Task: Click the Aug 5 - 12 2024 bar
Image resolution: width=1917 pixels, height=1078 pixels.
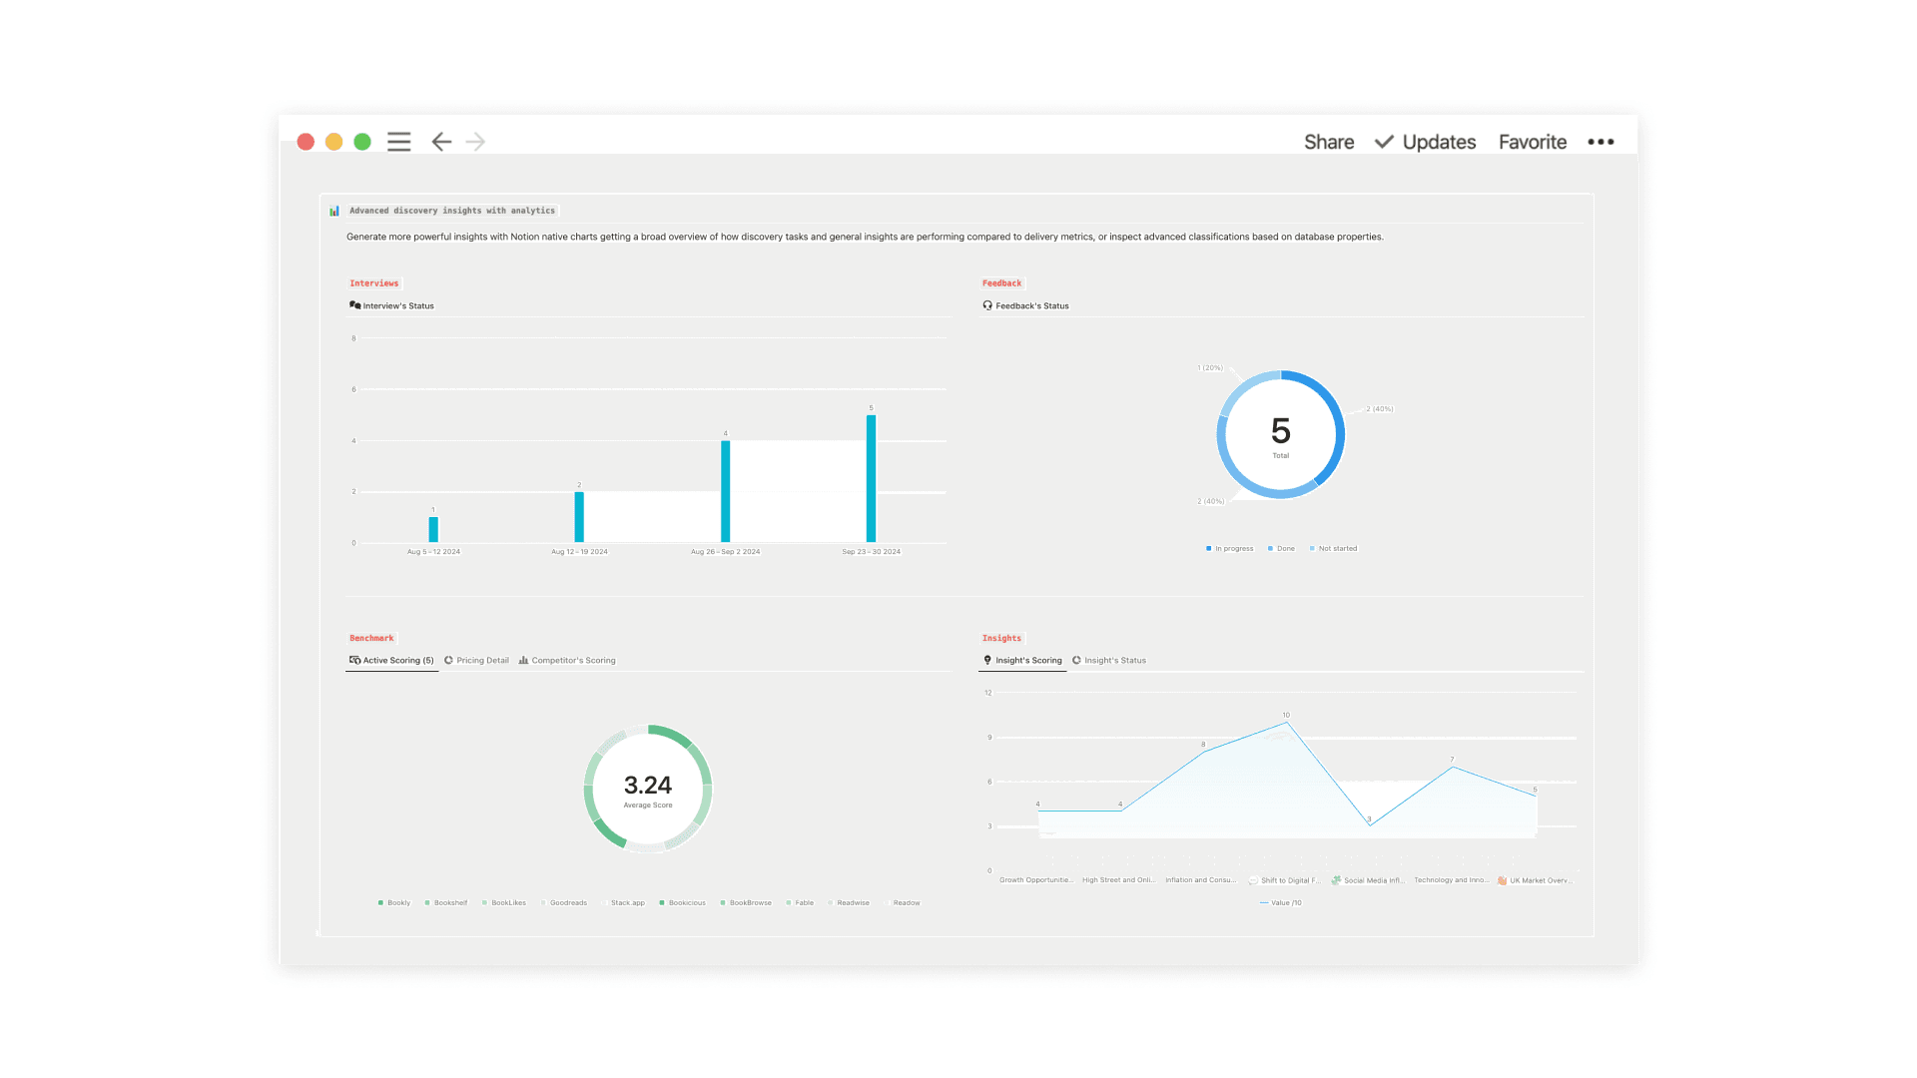Action: pyautogui.click(x=433, y=529)
